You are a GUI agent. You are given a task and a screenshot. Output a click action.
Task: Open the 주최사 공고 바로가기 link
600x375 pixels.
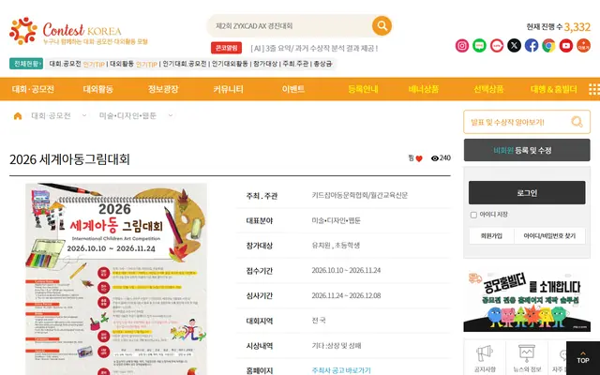click(341, 370)
